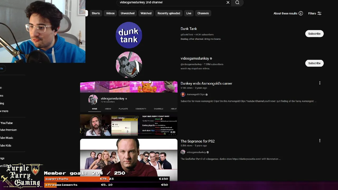Expand the Show more sidebar entry
This screenshot has height=190, width=338.
tap(4, 111)
